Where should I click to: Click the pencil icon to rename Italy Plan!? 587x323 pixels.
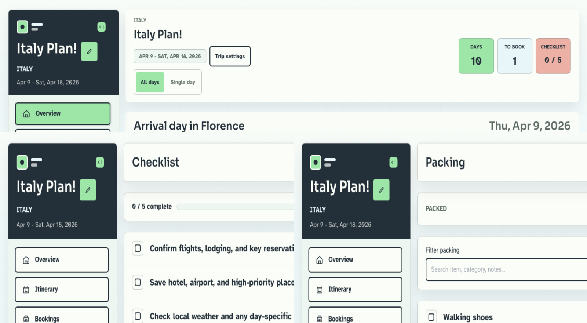(89, 51)
